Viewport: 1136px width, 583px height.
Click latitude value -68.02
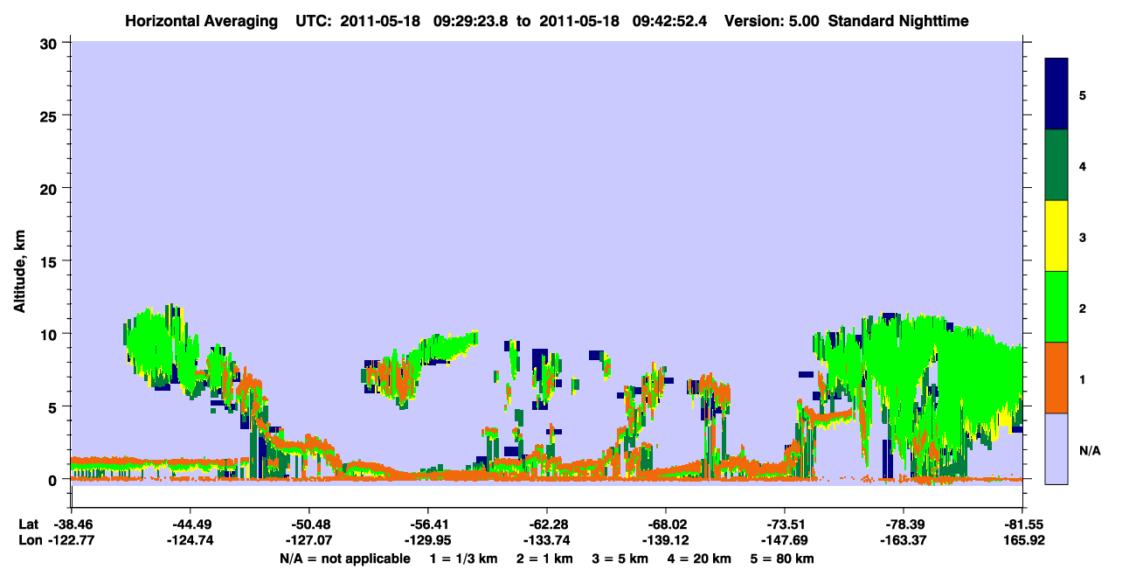(x=666, y=524)
